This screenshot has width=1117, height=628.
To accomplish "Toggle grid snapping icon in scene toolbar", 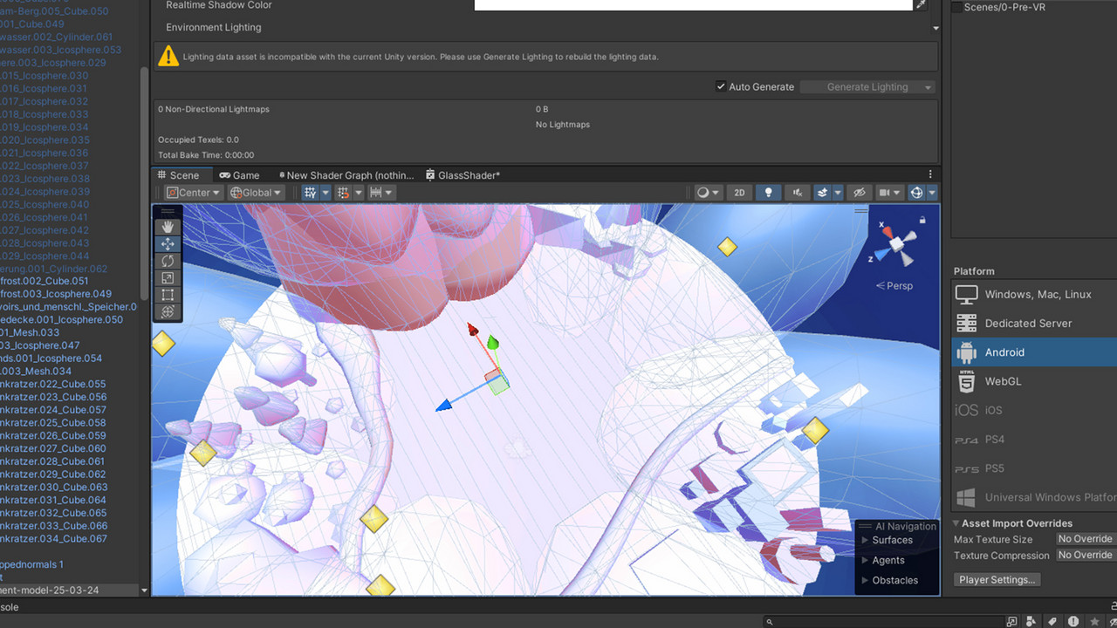I will pyautogui.click(x=311, y=193).
